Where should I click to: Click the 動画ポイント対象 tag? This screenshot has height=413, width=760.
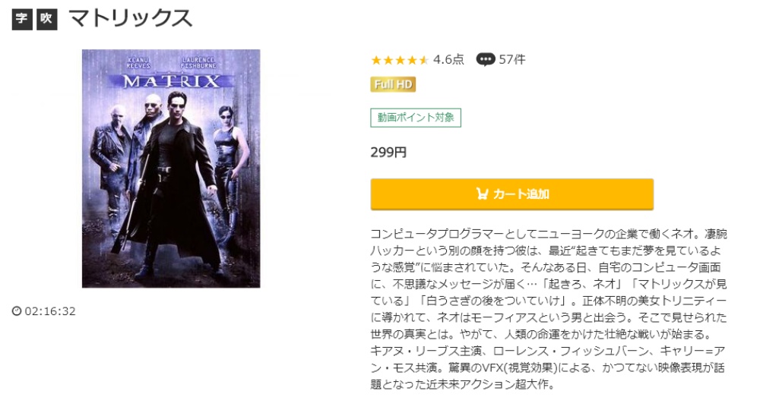pyautogui.click(x=416, y=118)
